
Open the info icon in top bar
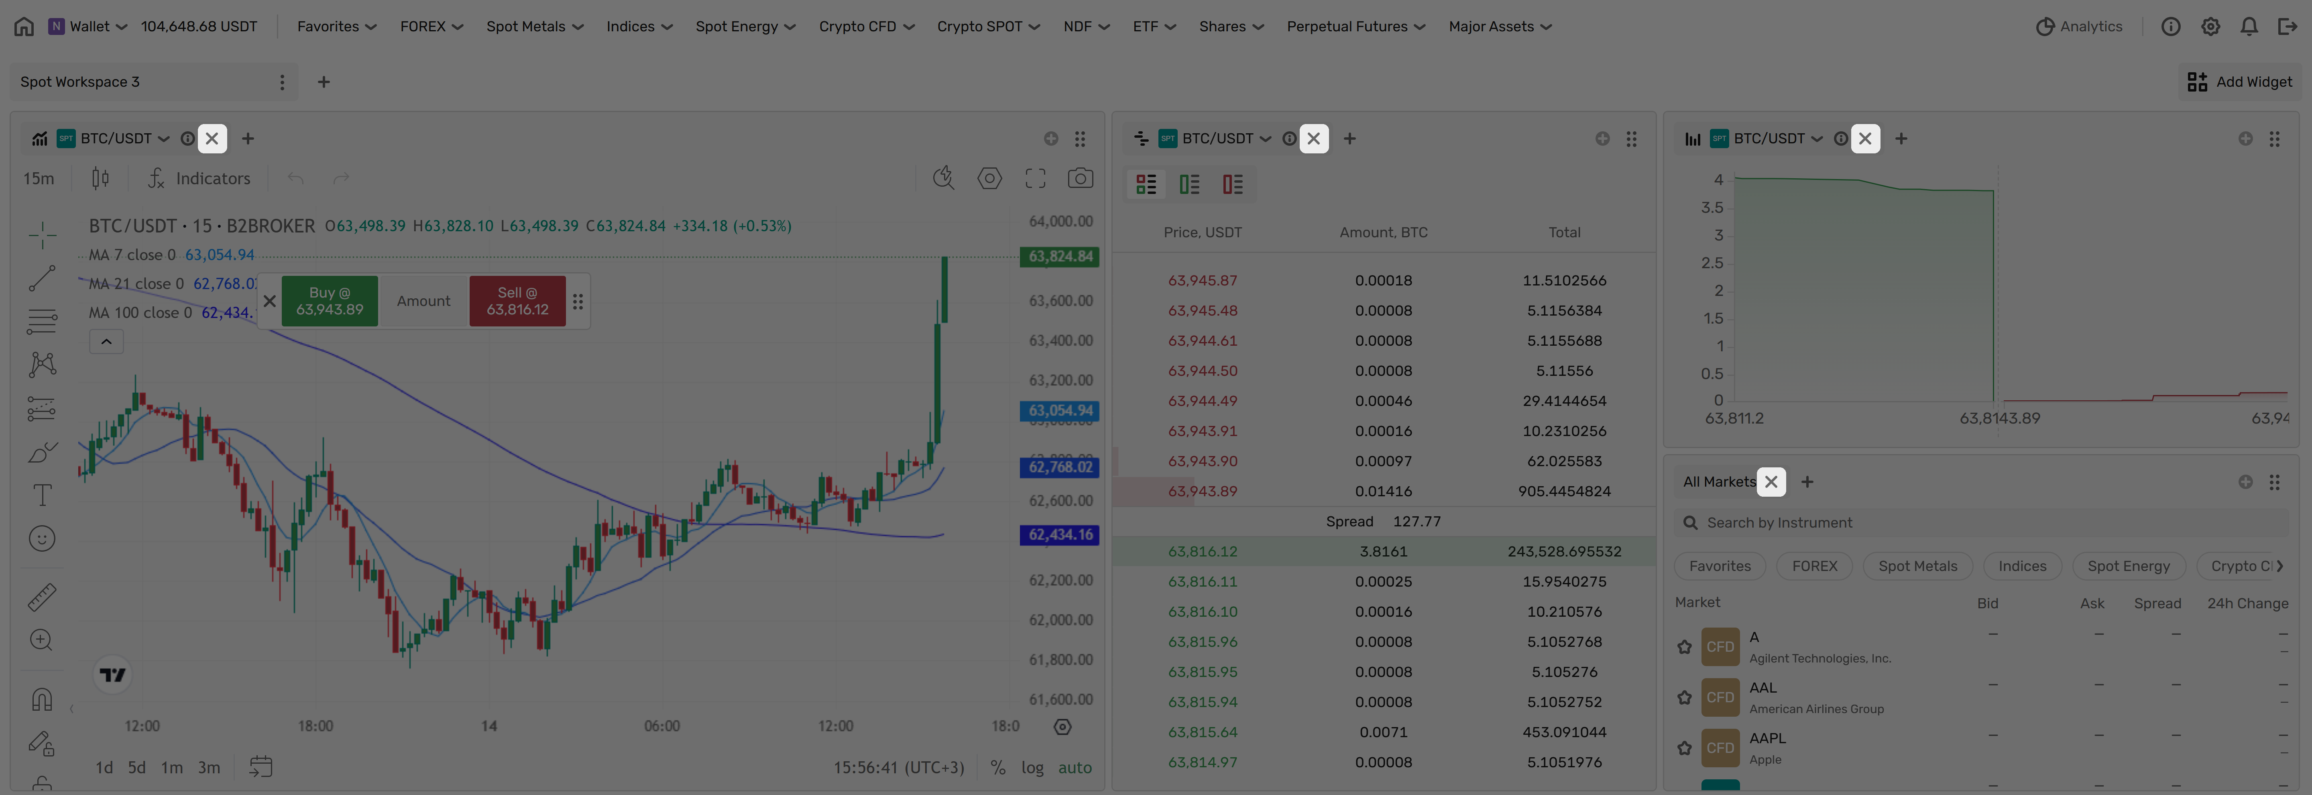[2170, 27]
